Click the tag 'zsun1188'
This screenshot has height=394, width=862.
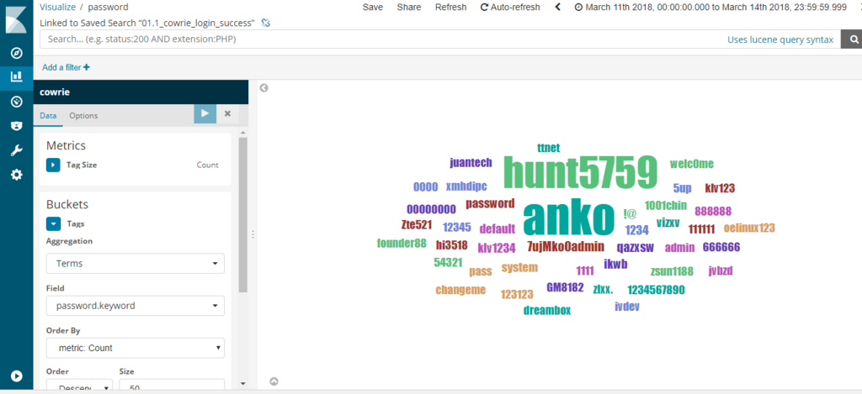672,271
